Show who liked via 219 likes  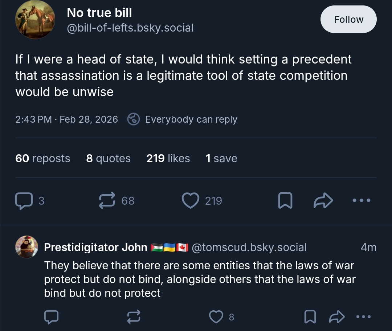pos(168,158)
